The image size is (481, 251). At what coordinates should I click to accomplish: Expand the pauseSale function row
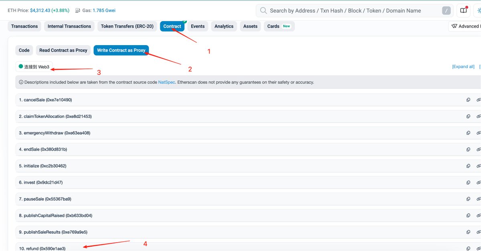coord(45,199)
